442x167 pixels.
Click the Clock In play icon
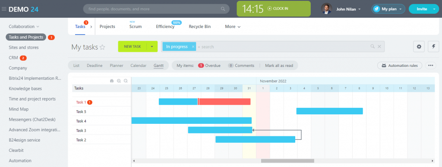click(x=269, y=9)
